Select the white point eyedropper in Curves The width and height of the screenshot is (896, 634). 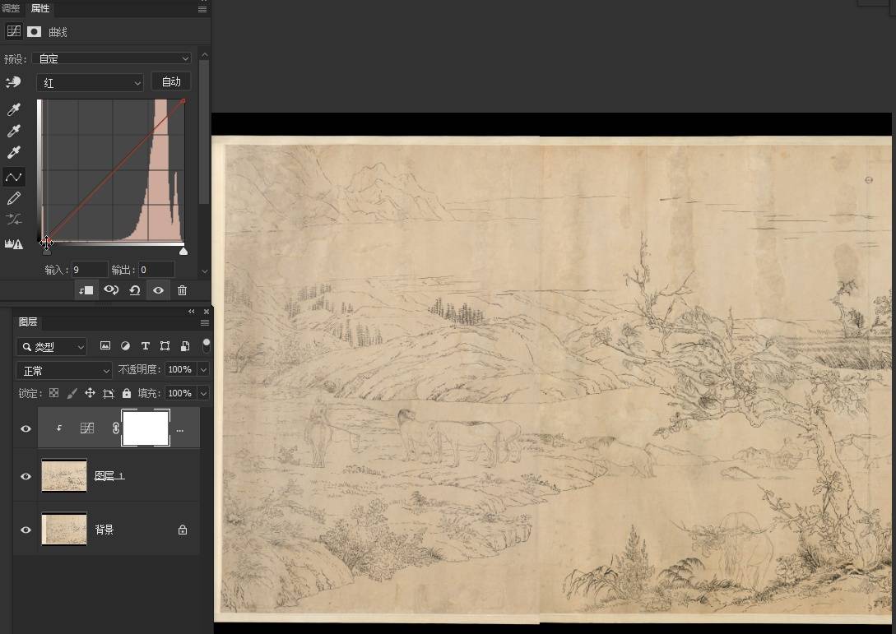click(x=13, y=153)
